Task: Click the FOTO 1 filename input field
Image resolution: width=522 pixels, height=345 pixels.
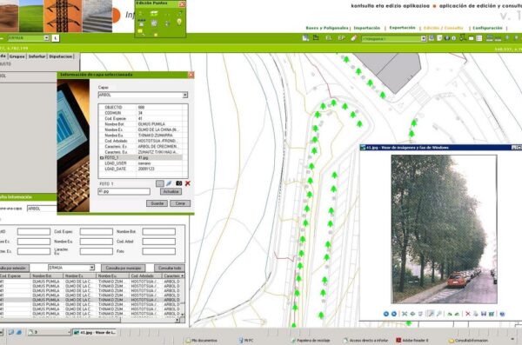Action: coord(124,192)
